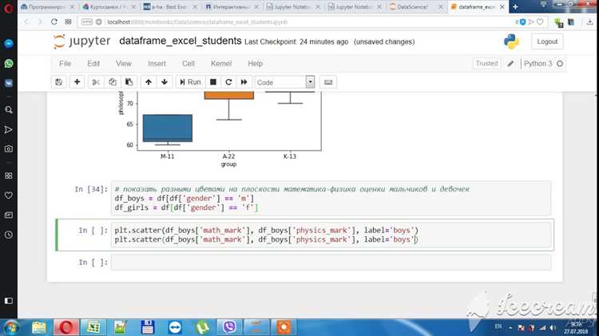The image size is (599, 336).
Task: Open the Kernel menu
Action: (x=221, y=64)
